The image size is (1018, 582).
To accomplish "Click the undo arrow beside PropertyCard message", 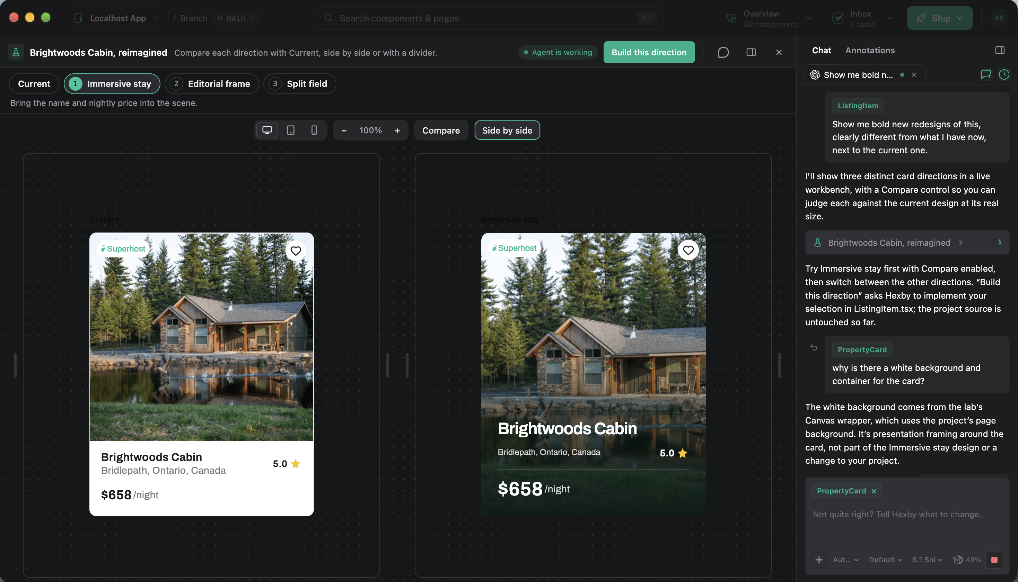I will click(814, 347).
